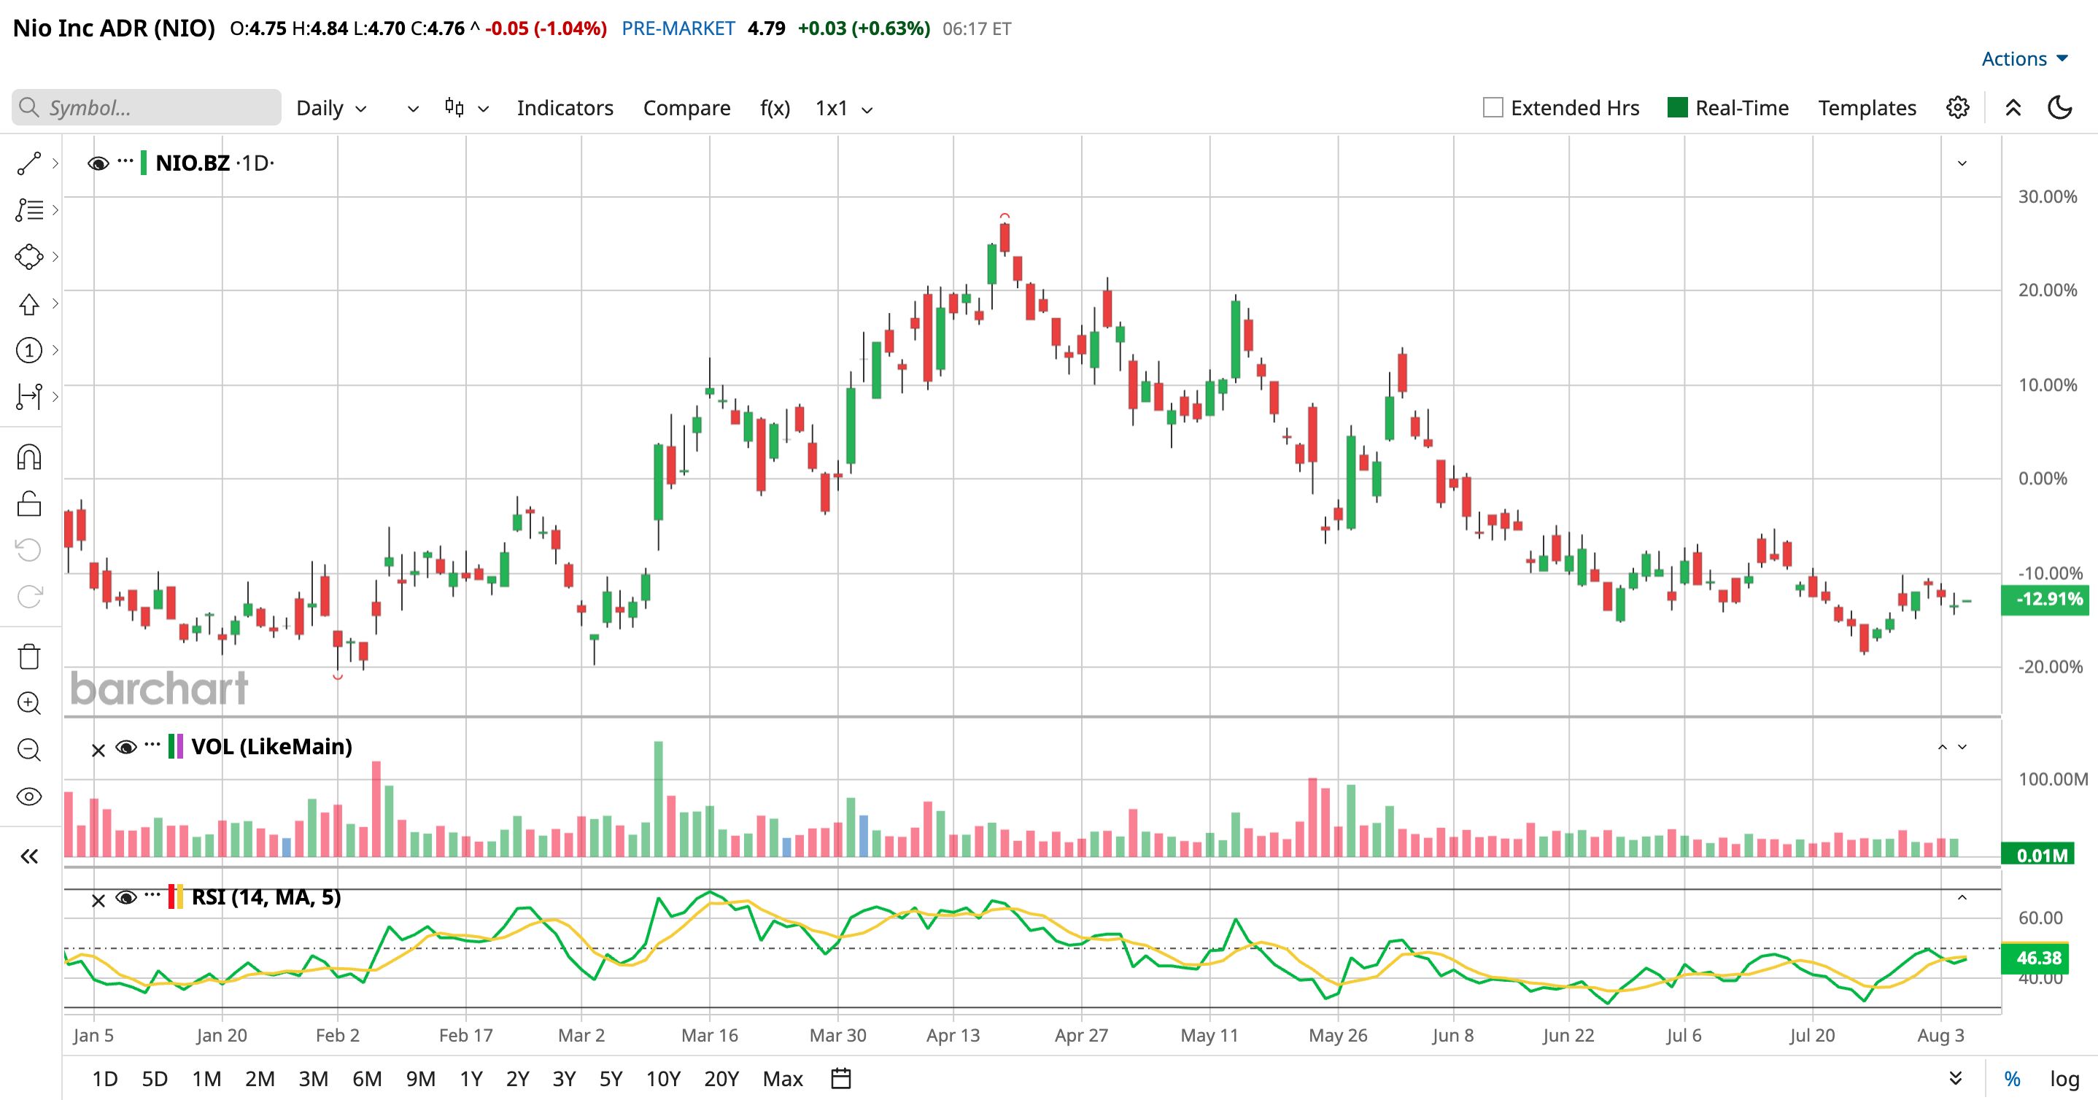
Task: Expand the bottom range bar chevron
Action: [x=1956, y=1079]
